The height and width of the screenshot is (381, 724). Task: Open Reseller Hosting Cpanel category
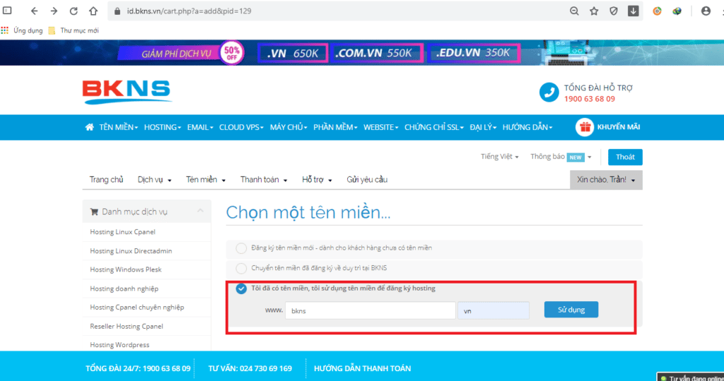tap(126, 326)
